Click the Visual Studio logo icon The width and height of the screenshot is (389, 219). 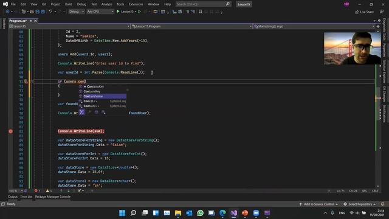click(5, 4)
